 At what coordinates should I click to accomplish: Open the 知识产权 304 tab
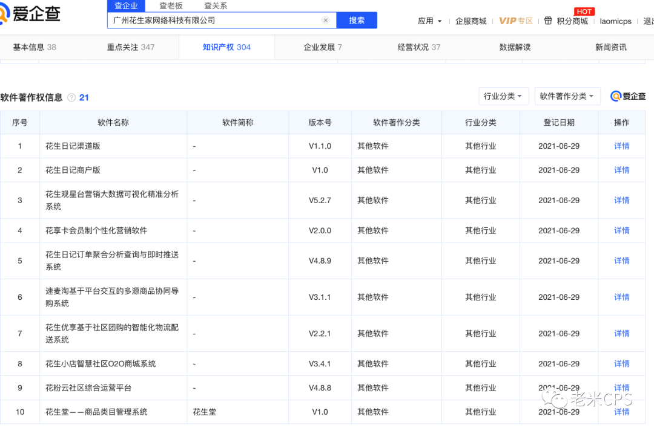click(226, 47)
